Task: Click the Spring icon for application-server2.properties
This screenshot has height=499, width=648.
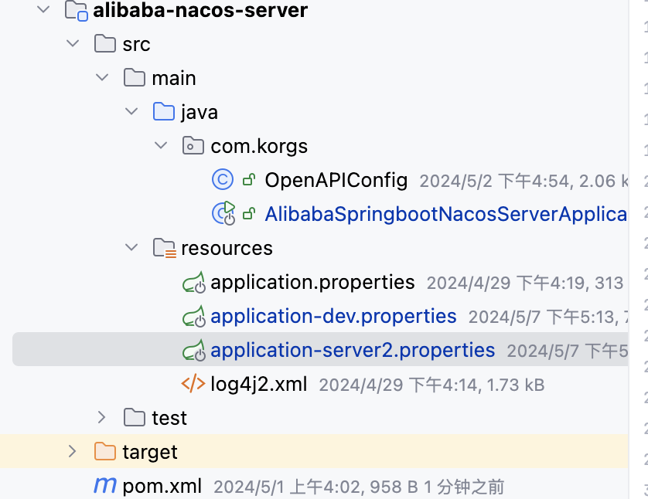Action: (193, 350)
